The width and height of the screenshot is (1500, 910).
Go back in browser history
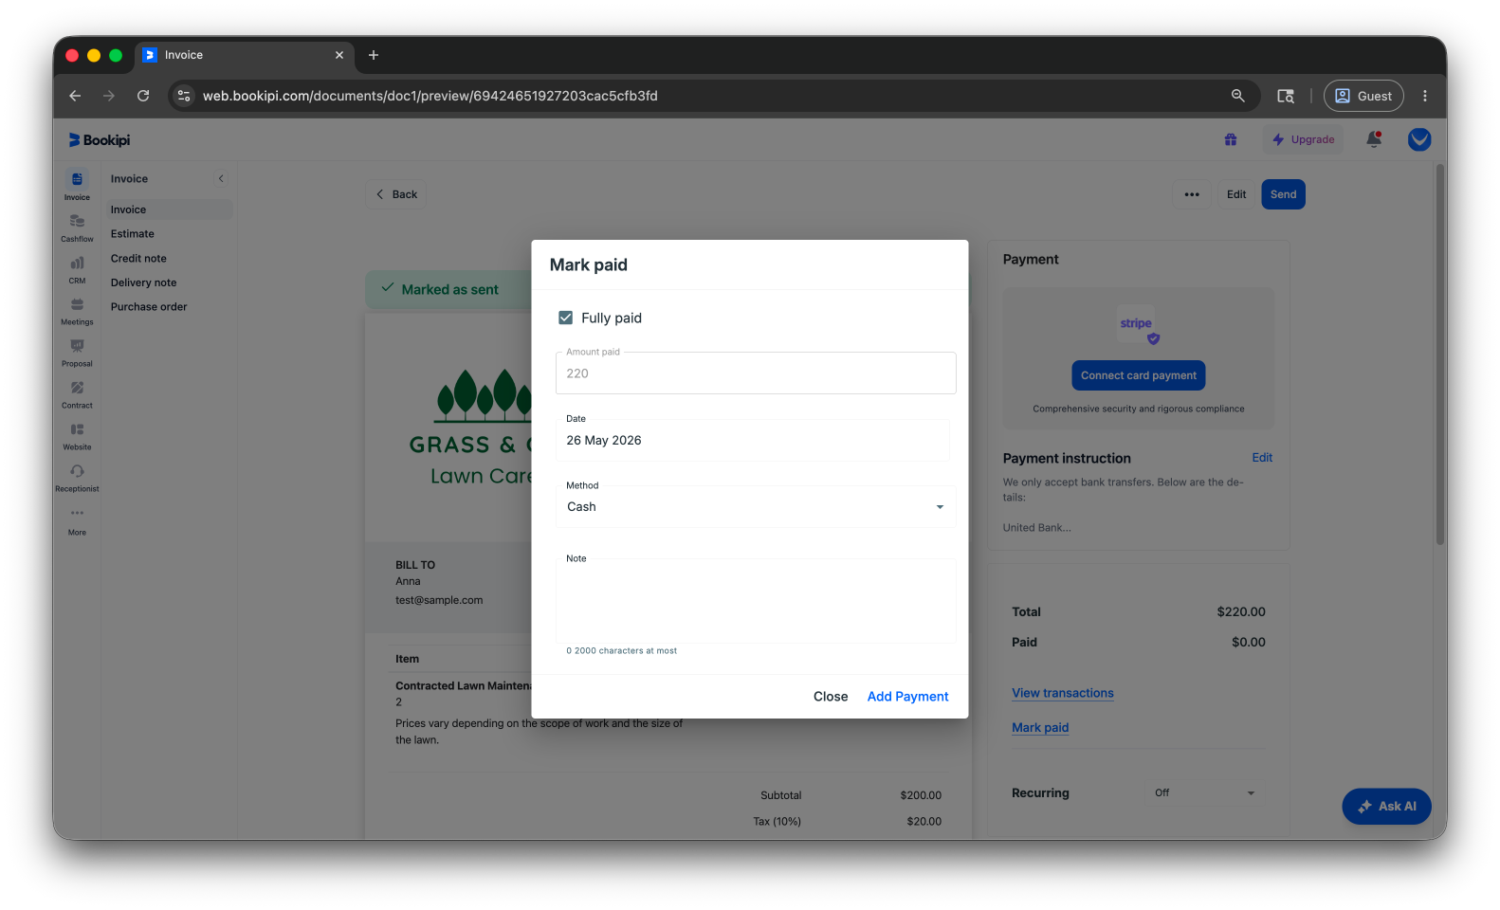pos(75,96)
